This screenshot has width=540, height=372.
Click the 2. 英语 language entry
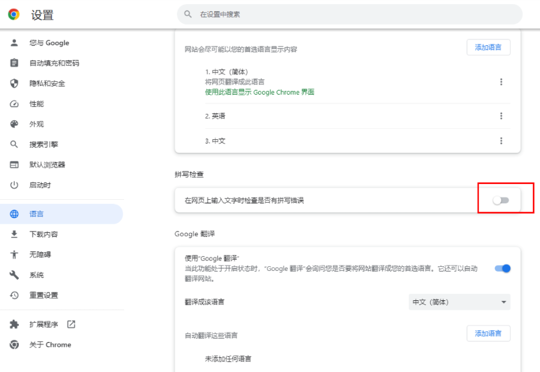click(x=215, y=116)
